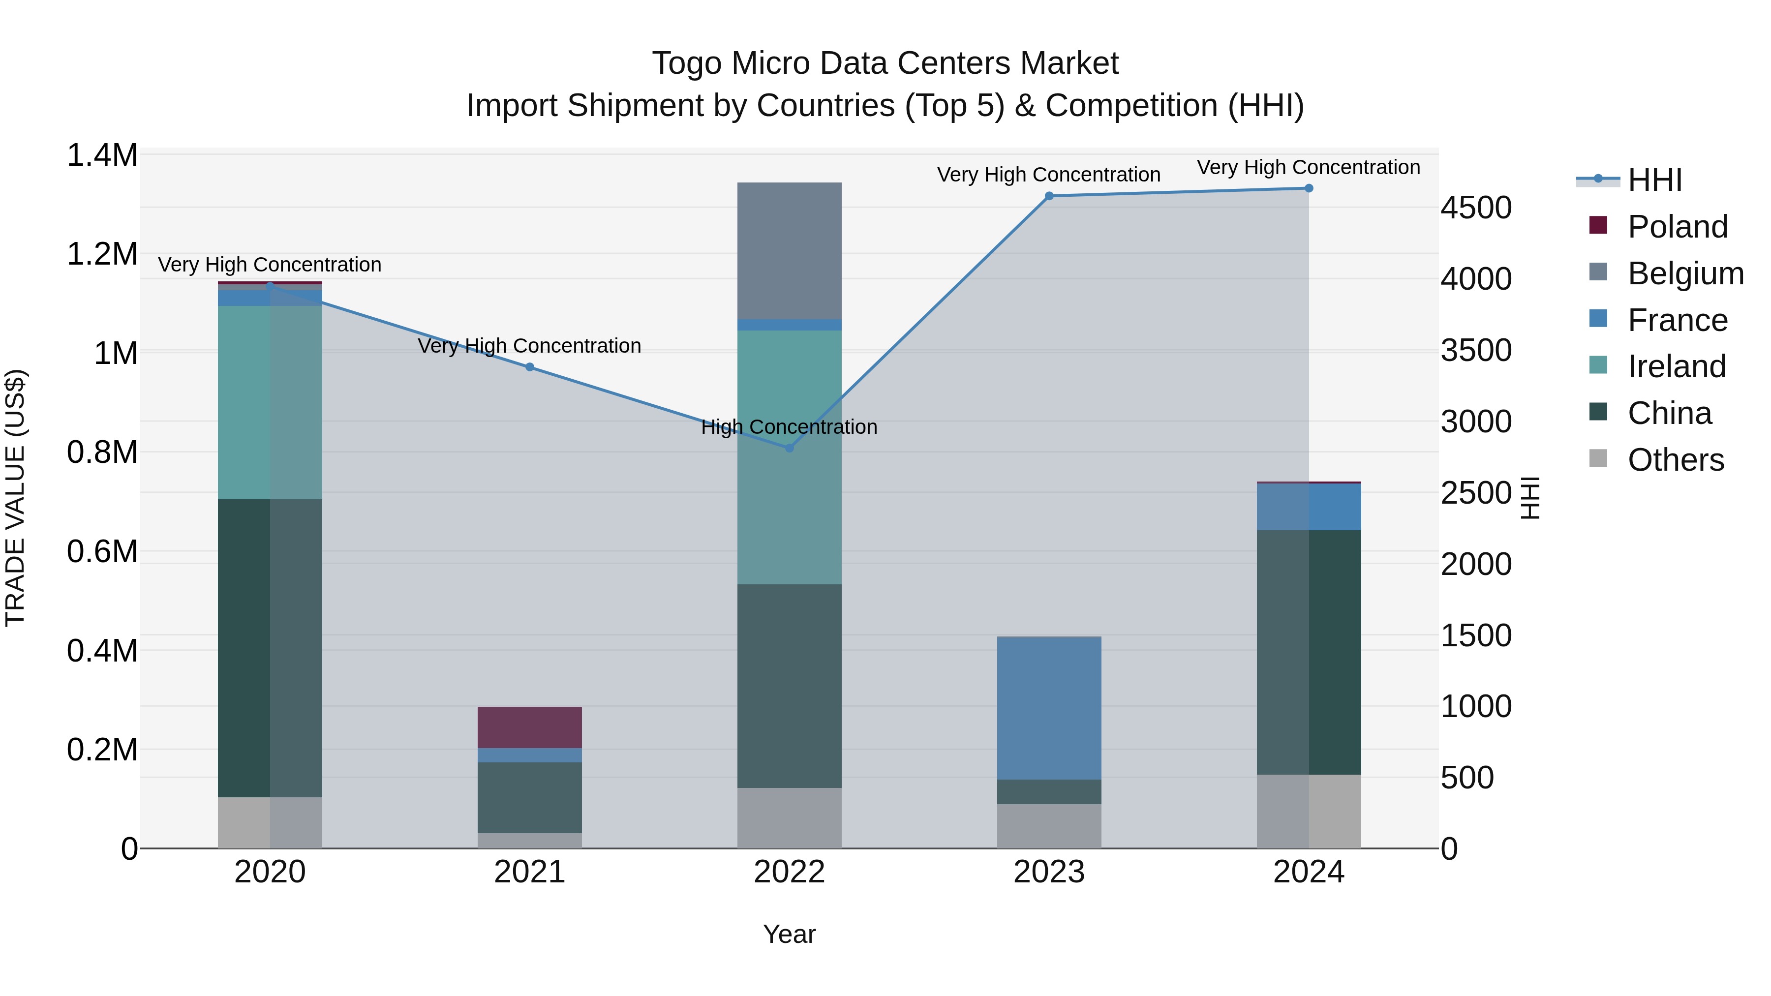
Task: Click the 1500 right axis tick label
Action: pos(1477,635)
